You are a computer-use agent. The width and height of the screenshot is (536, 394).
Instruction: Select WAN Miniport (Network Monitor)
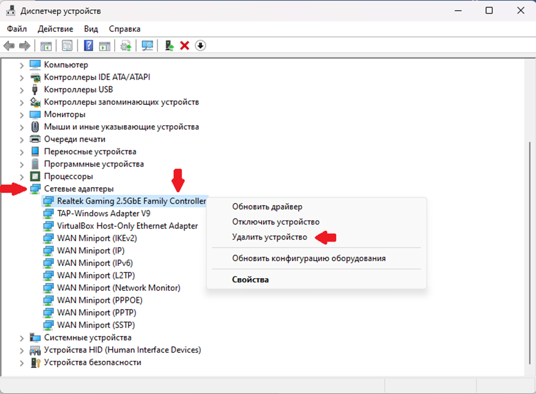118,288
